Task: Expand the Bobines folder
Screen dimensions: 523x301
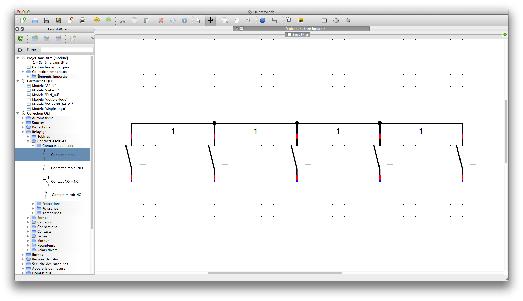Action: tap(28, 136)
